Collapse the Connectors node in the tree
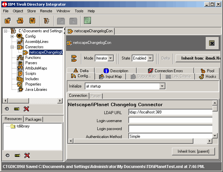223x172 pixels. pos(12,47)
